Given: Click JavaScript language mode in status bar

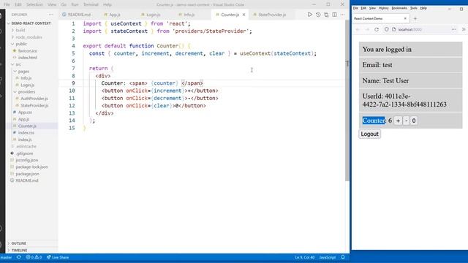Looking at the screenshot, I should point(328,257).
